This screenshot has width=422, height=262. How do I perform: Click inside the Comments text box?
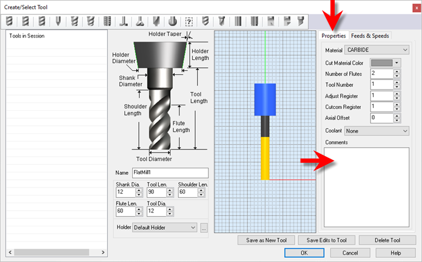click(366, 188)
